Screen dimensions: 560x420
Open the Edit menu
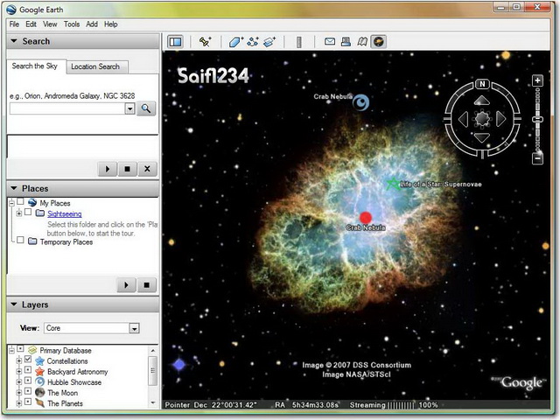(31, 24)
